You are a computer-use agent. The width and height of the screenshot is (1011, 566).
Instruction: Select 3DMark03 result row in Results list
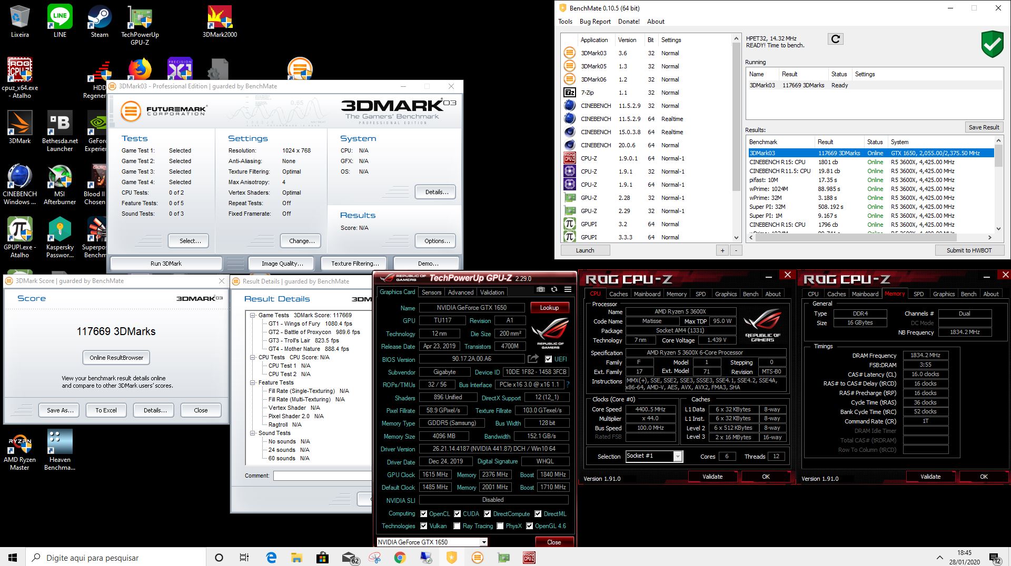(x=871, y=153)
